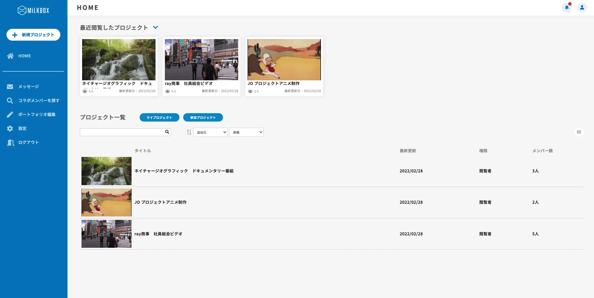
Task: Click the door icon for ログアウト
Action: 11,142
